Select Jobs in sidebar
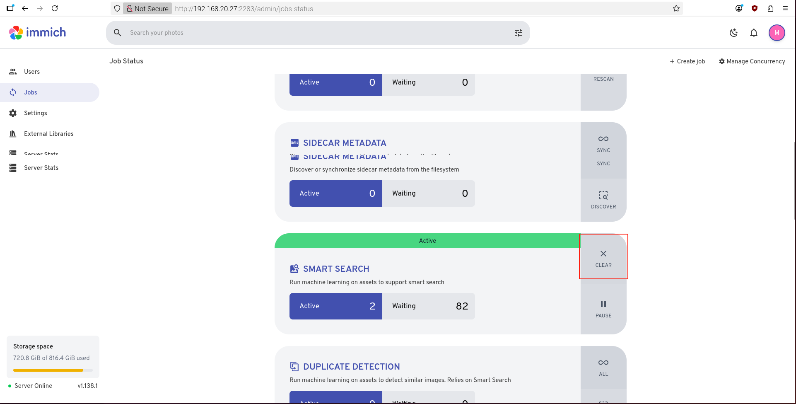 click(31, 92)
